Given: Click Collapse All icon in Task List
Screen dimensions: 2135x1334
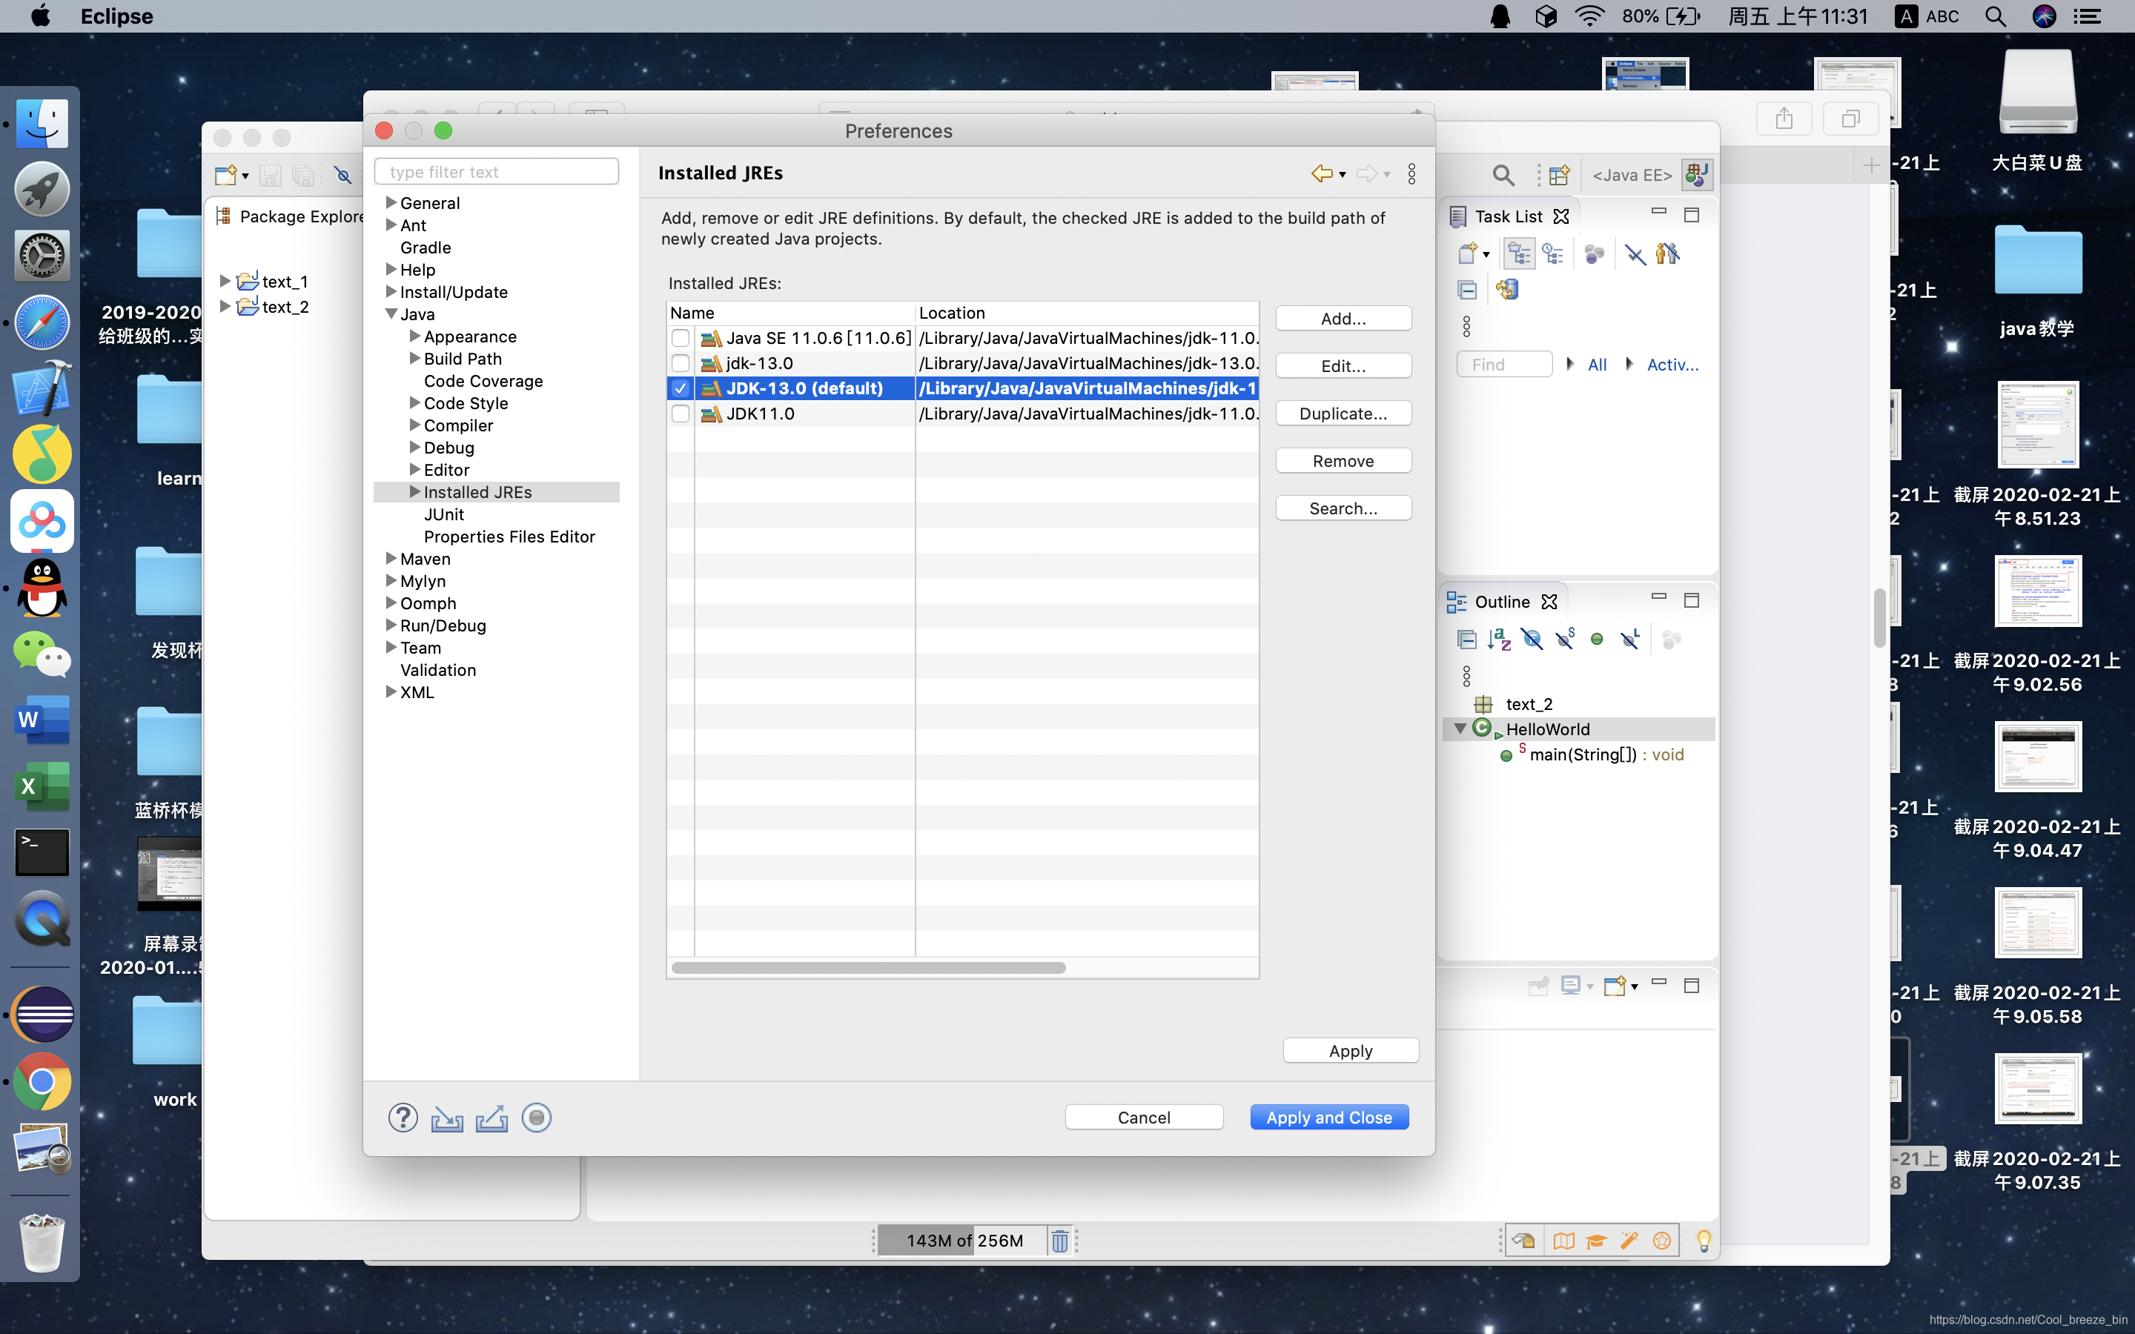Looking at the screenshot, I should 1467,289.
